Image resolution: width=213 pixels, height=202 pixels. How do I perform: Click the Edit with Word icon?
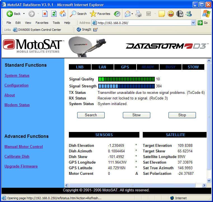pos(148,14)
